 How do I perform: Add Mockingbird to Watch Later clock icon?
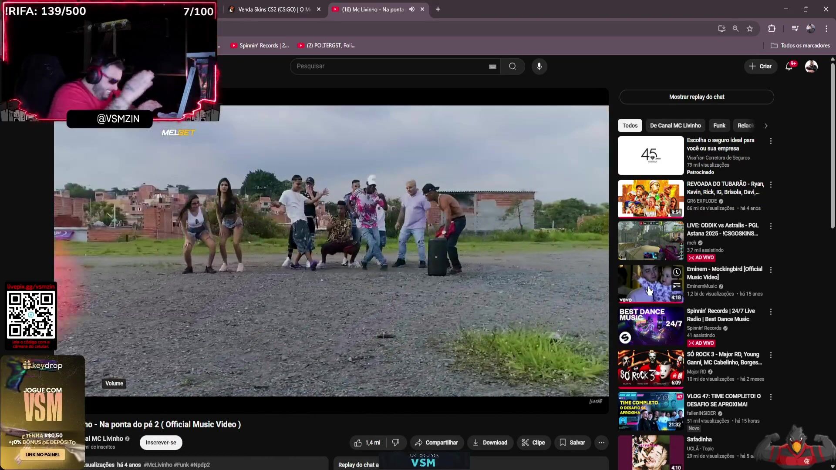click(x=676, y=272)
